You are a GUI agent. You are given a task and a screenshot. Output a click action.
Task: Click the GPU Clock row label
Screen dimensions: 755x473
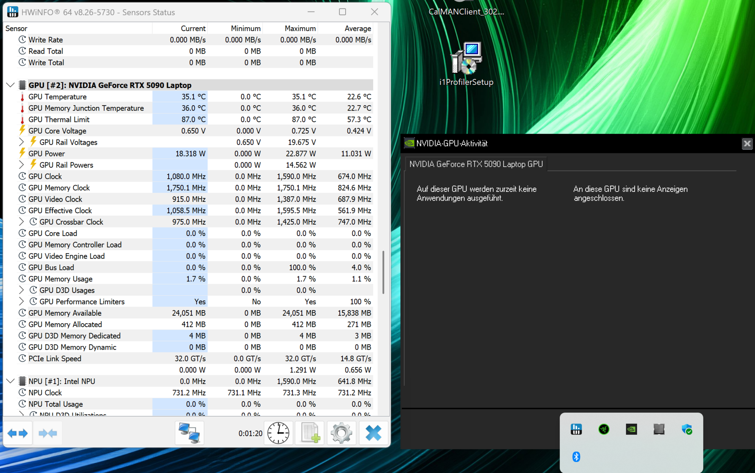45,177
